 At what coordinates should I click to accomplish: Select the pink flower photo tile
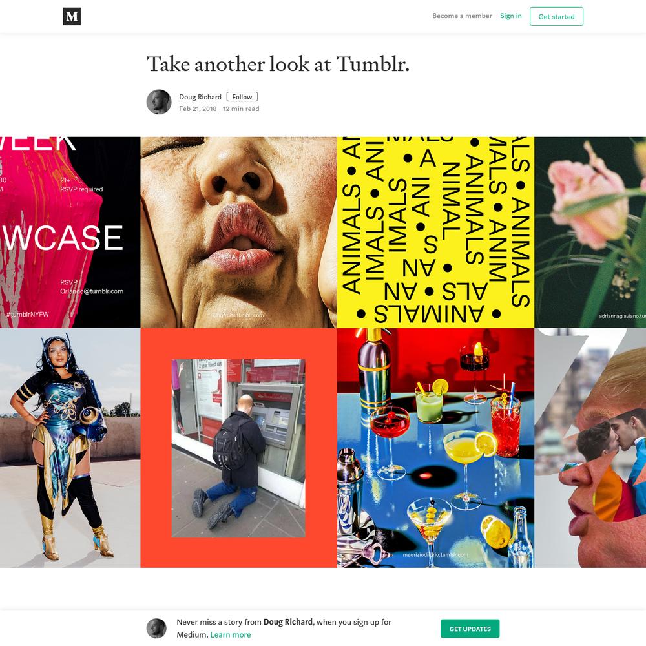590,233
